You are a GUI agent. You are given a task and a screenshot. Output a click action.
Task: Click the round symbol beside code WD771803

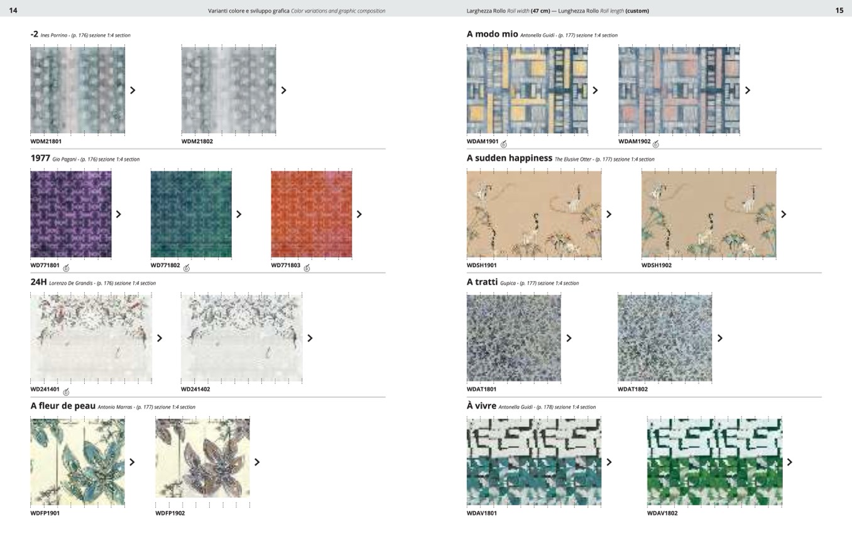point(307,268)
